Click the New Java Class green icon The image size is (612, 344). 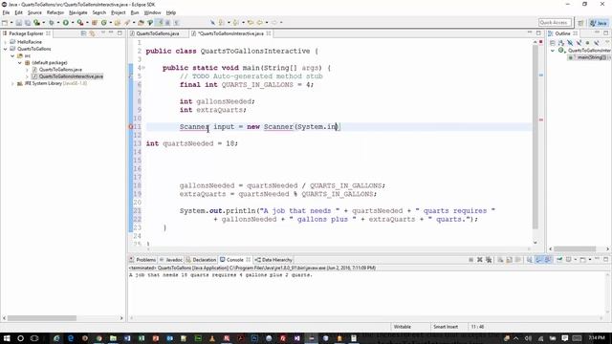[104, 23]
